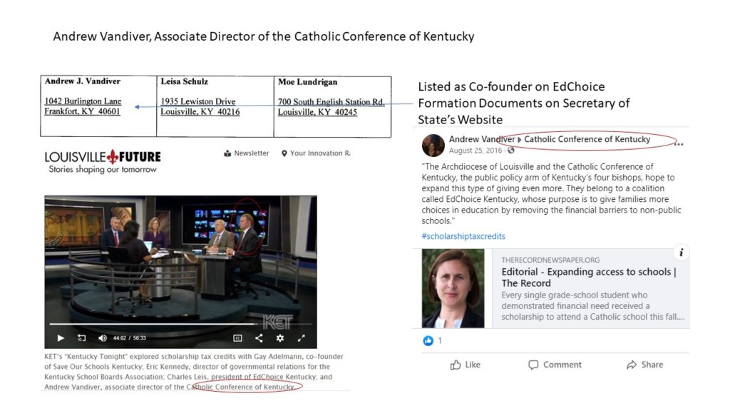Click the August 25, 2016 post timestamp

tap(475, 151)
